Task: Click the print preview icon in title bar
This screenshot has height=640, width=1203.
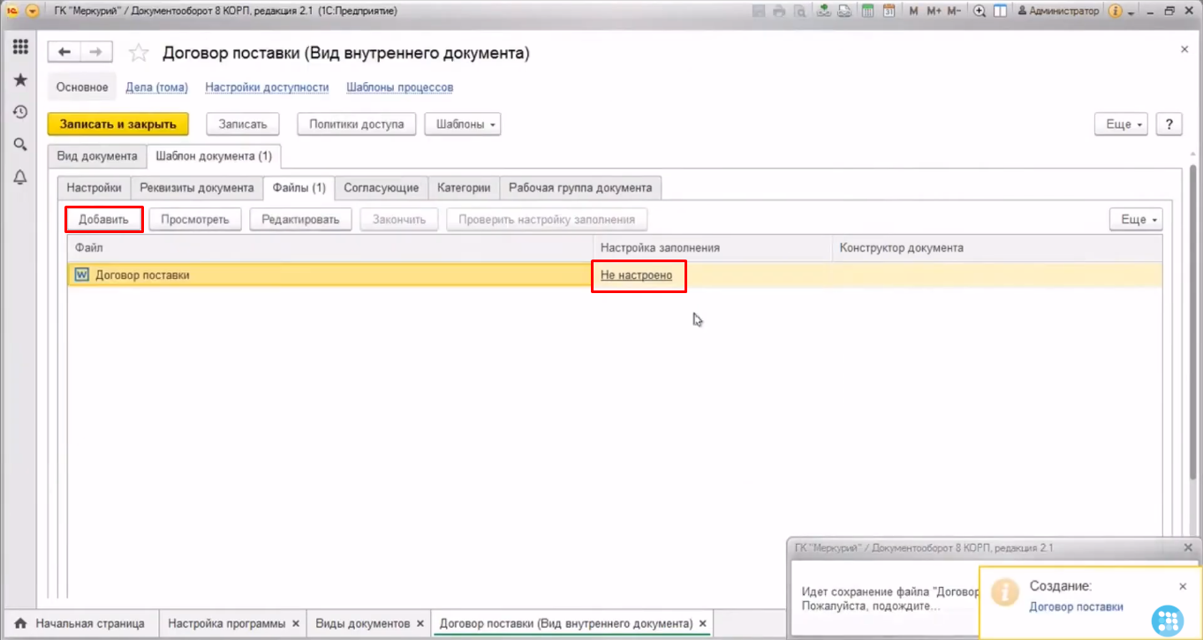Action: coord(799,11)
